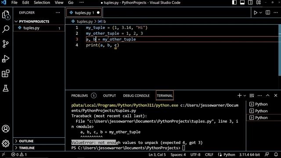Click line 1 my_tuple code text

117,28
